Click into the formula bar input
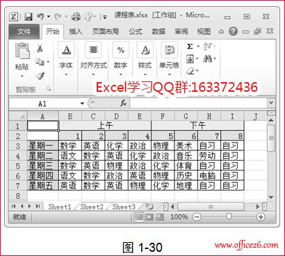The height and width of the screenshot is (256, 285). [x=199, y=103]
